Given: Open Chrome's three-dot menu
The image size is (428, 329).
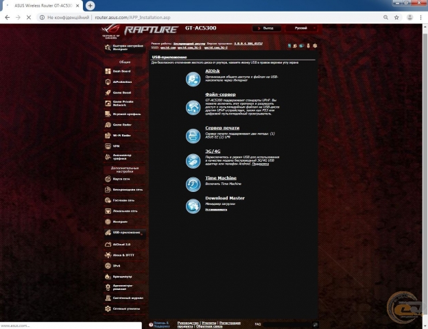Looking at the screenshot, I should pyautogui.click(x=420, y=17).
